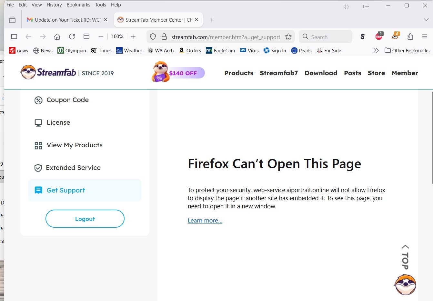Open the Edit menu
The image size is (433, 301).
(23, 5)
